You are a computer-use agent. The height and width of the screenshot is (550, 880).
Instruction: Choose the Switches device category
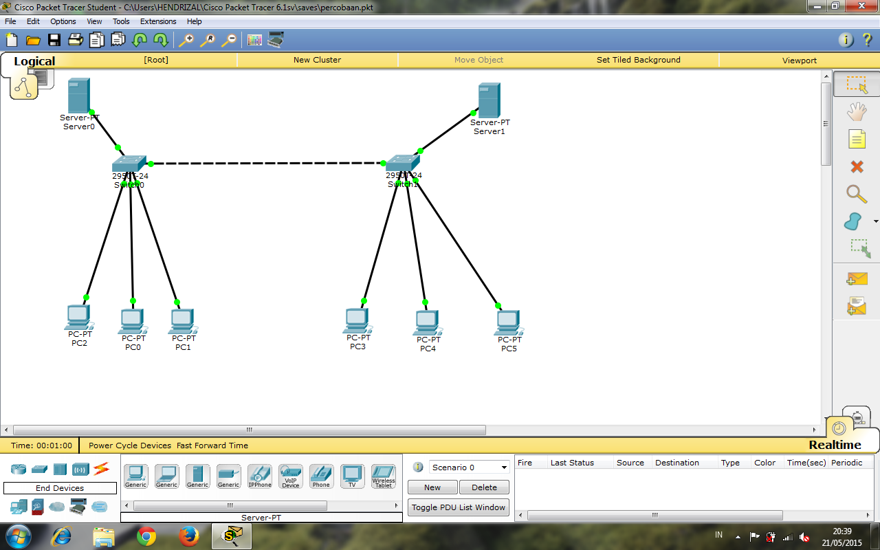[40, 469]
